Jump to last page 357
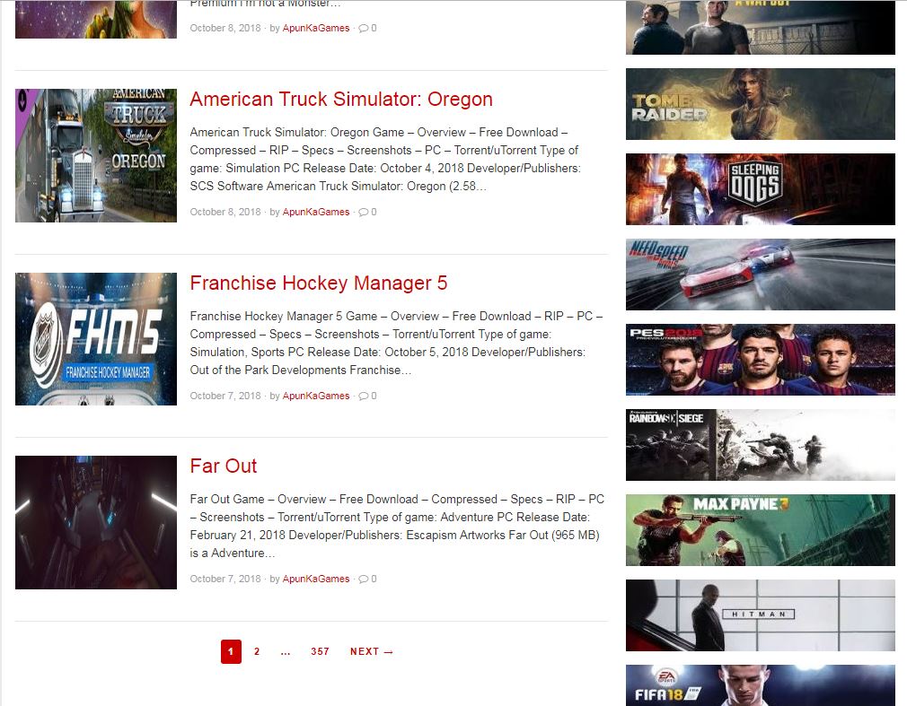Image resolution: width=907 pixels, height=706 pixels. [x=320, y=652]
